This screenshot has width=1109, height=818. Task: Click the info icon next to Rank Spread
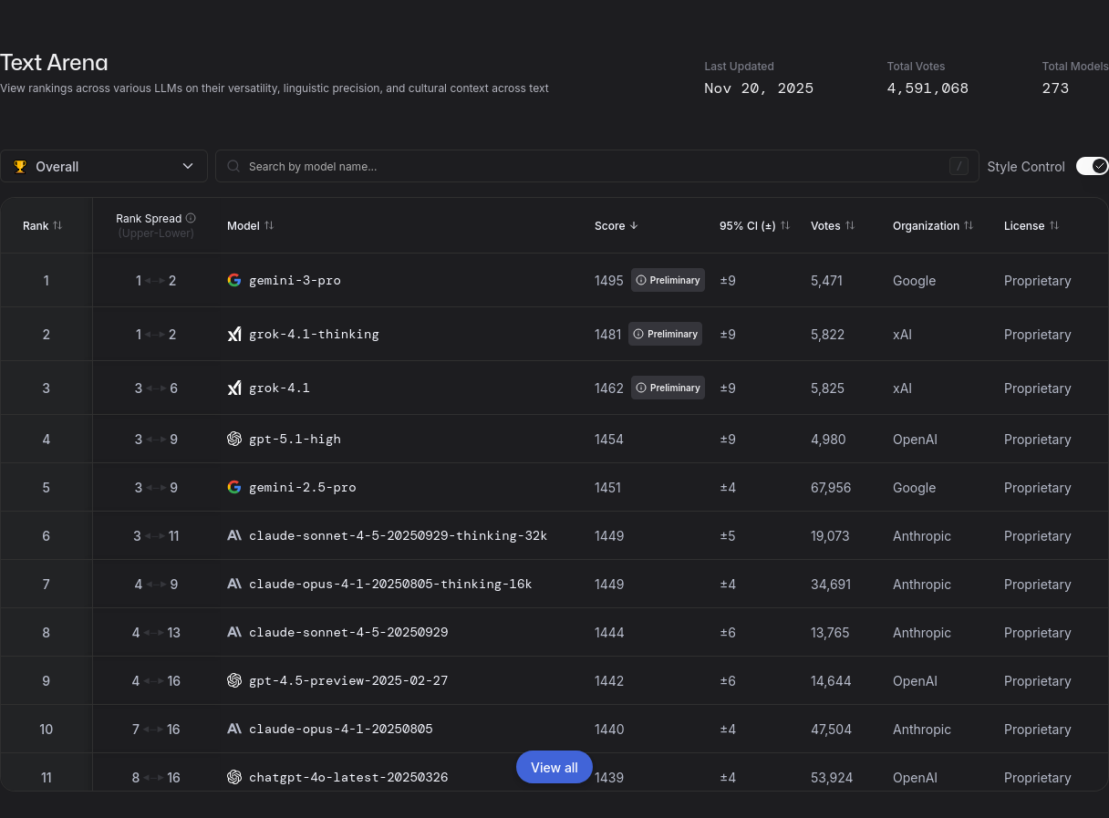pyautogui.click(x=191, y=219)
